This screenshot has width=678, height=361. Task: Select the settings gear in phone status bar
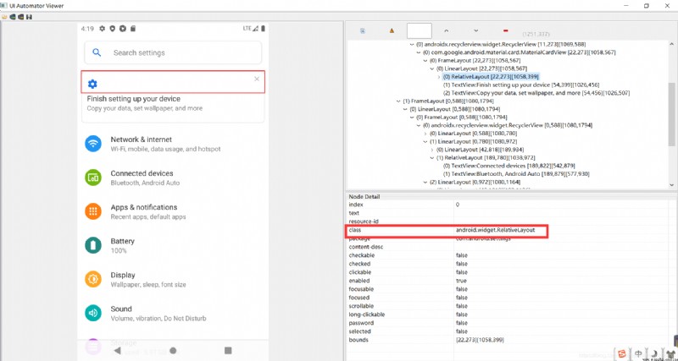(102, 29)
